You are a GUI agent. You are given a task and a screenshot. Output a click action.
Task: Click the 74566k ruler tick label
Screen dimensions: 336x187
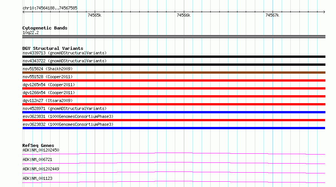pos(183,15)
